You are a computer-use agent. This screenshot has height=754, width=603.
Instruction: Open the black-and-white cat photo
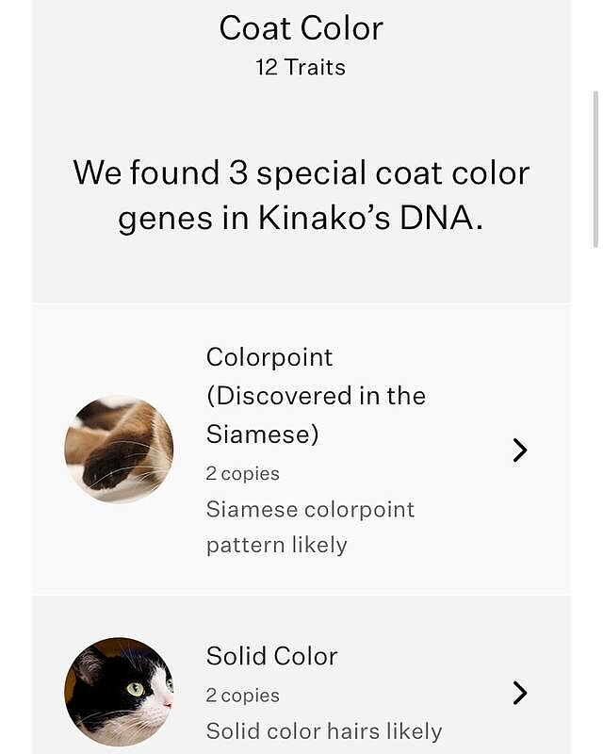click(119, 693)
